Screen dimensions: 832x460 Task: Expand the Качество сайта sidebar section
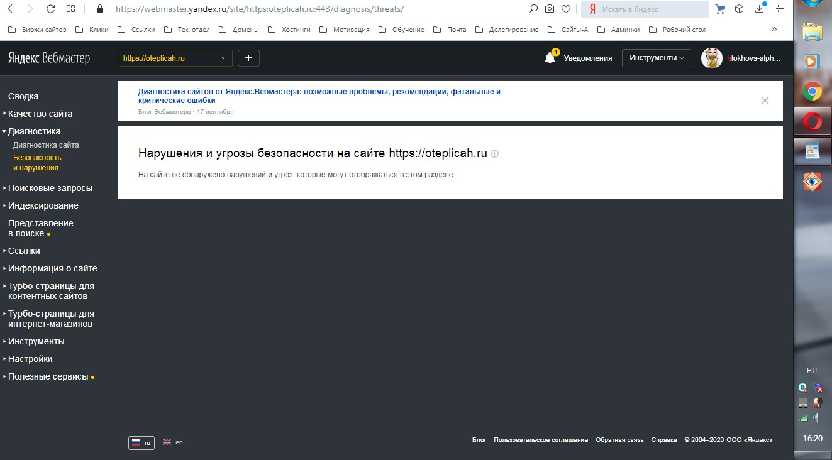pos(40,114)
